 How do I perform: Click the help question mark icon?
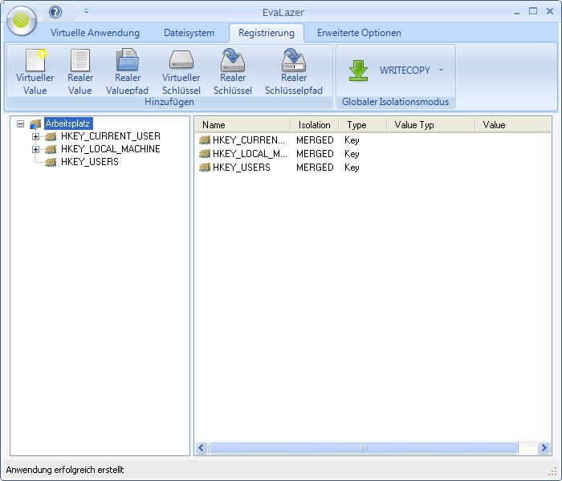click(55, 12)
